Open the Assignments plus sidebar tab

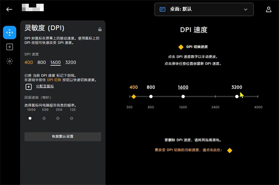(x=10, y=47)
